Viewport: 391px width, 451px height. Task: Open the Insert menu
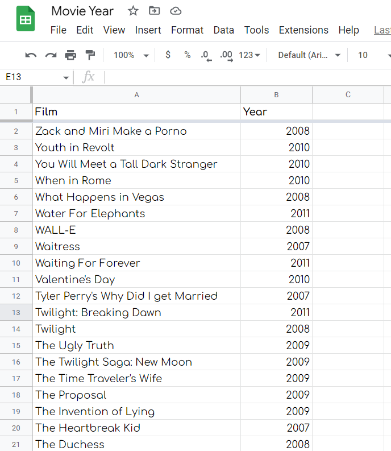148,30
